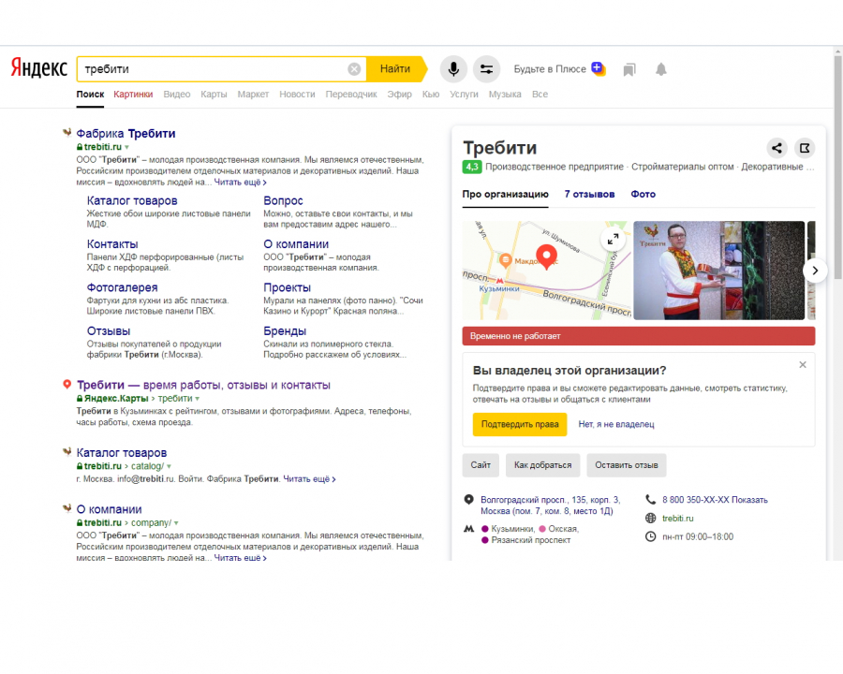Viewport: 843px width, 674px height.
Task: Save Требити card to bookmarks icon
Action: tap(805, 148)
